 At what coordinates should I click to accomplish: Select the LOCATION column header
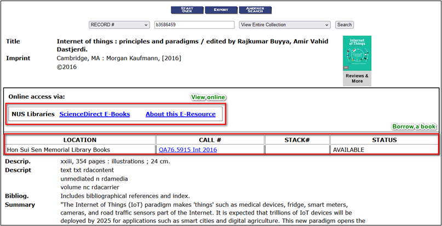[x=80, y=140]
